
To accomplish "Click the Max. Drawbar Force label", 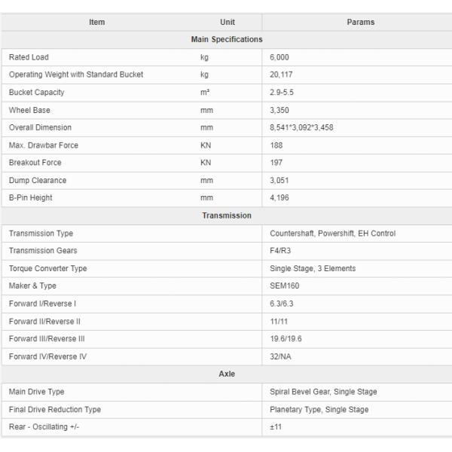I will [x=44, y=145].
